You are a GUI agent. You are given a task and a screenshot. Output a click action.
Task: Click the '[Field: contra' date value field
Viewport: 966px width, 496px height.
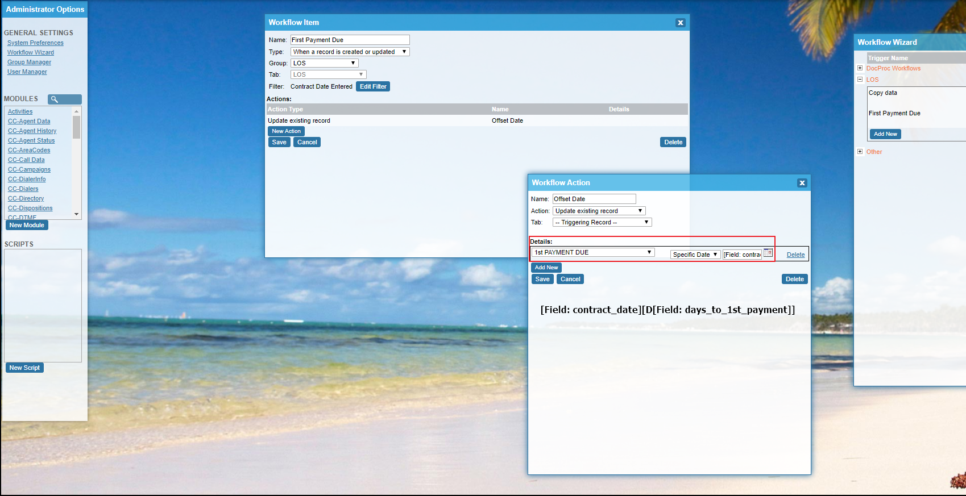742,255
